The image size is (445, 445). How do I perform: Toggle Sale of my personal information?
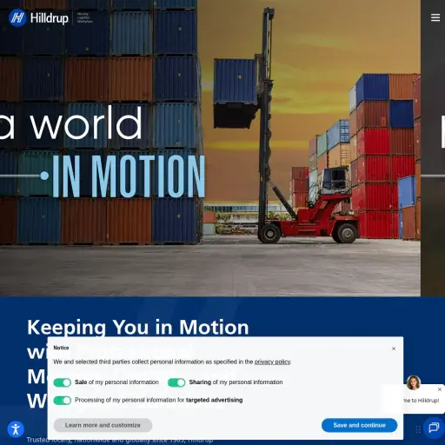[x=63, y=382]
